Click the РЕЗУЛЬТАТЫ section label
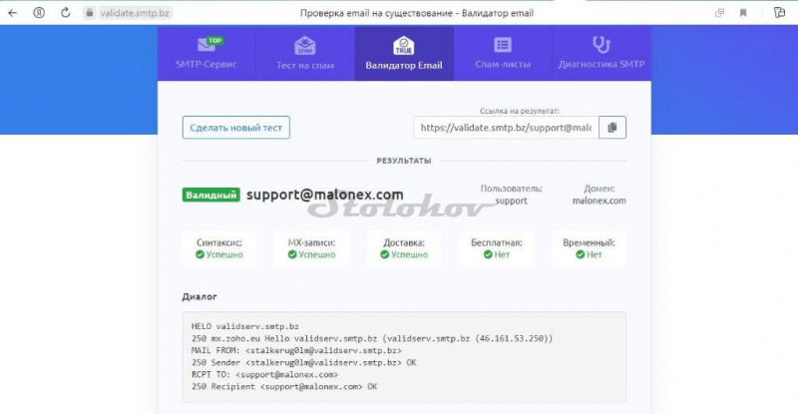 (404, 161)
